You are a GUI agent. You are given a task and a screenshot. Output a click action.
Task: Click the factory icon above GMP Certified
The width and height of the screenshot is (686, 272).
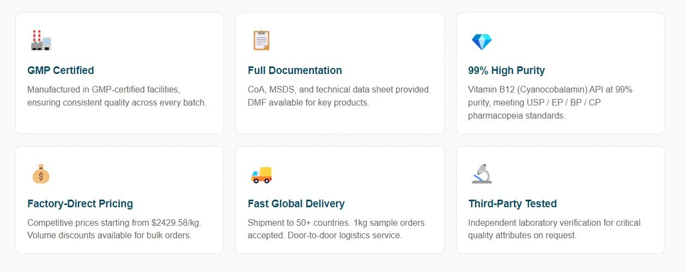41,40
